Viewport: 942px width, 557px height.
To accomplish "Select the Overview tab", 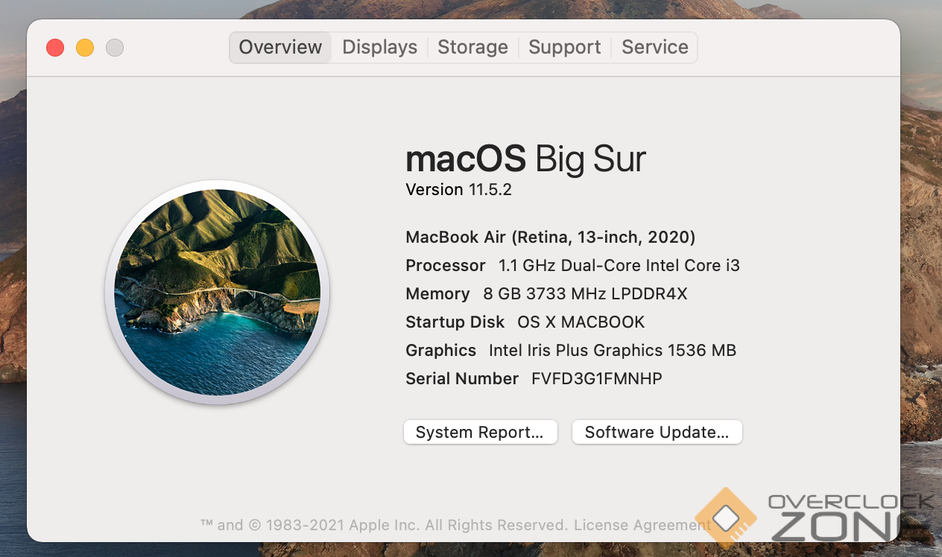I will coord(280,48).
